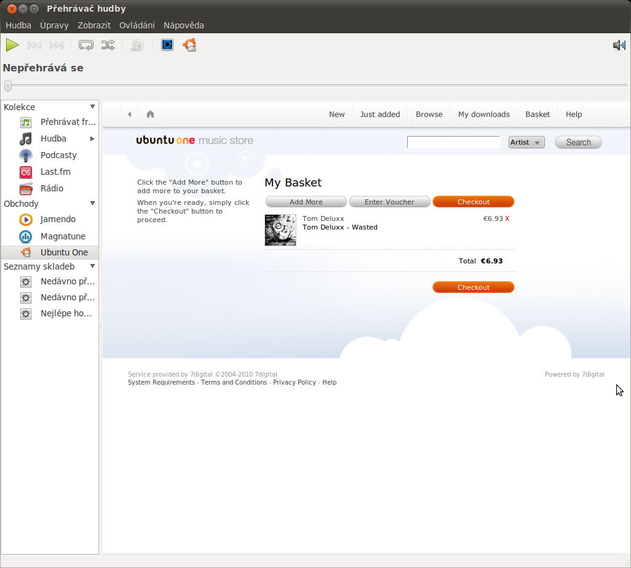Click the sidebar pane divider handle
Viewport: 631px width, 568px height.
(x=101, y=327)
